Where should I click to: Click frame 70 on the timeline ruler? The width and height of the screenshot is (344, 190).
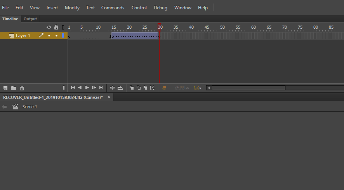pyautogui.click(x=284, y=28)
